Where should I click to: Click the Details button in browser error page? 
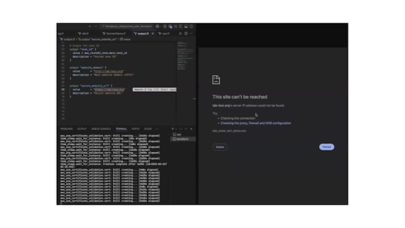[220, 147]
